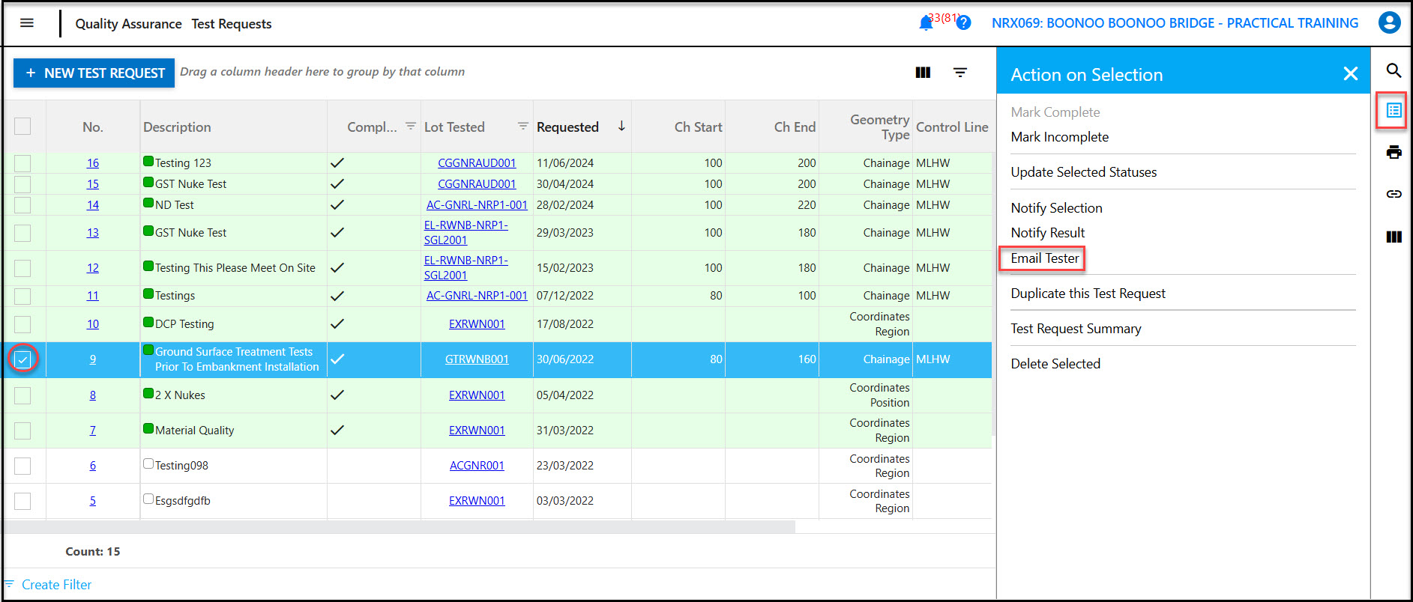Open the NRX069 Boonoo Boonoo Bridge project link

pyautogui.click(x=1175, y=23)
